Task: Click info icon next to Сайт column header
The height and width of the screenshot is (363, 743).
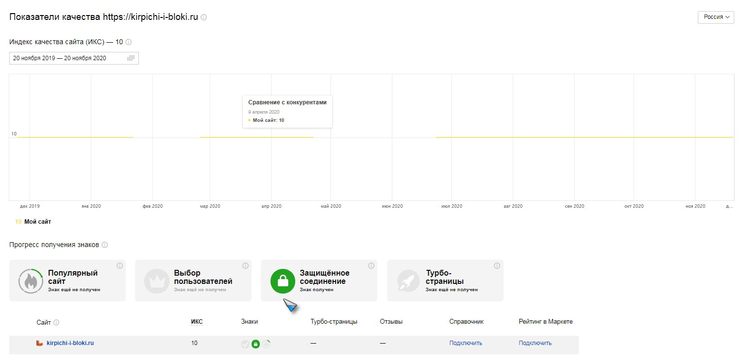Action: pos(56,323)
